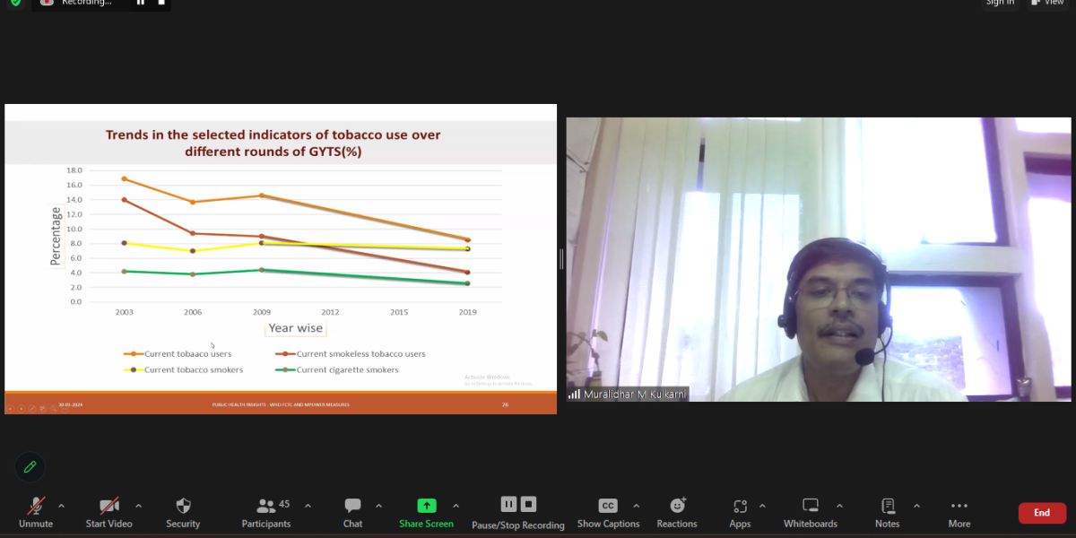Viewport: 1076px width, 538px height.
Task: Open the More options menu
Action: [x=959, y=513]
